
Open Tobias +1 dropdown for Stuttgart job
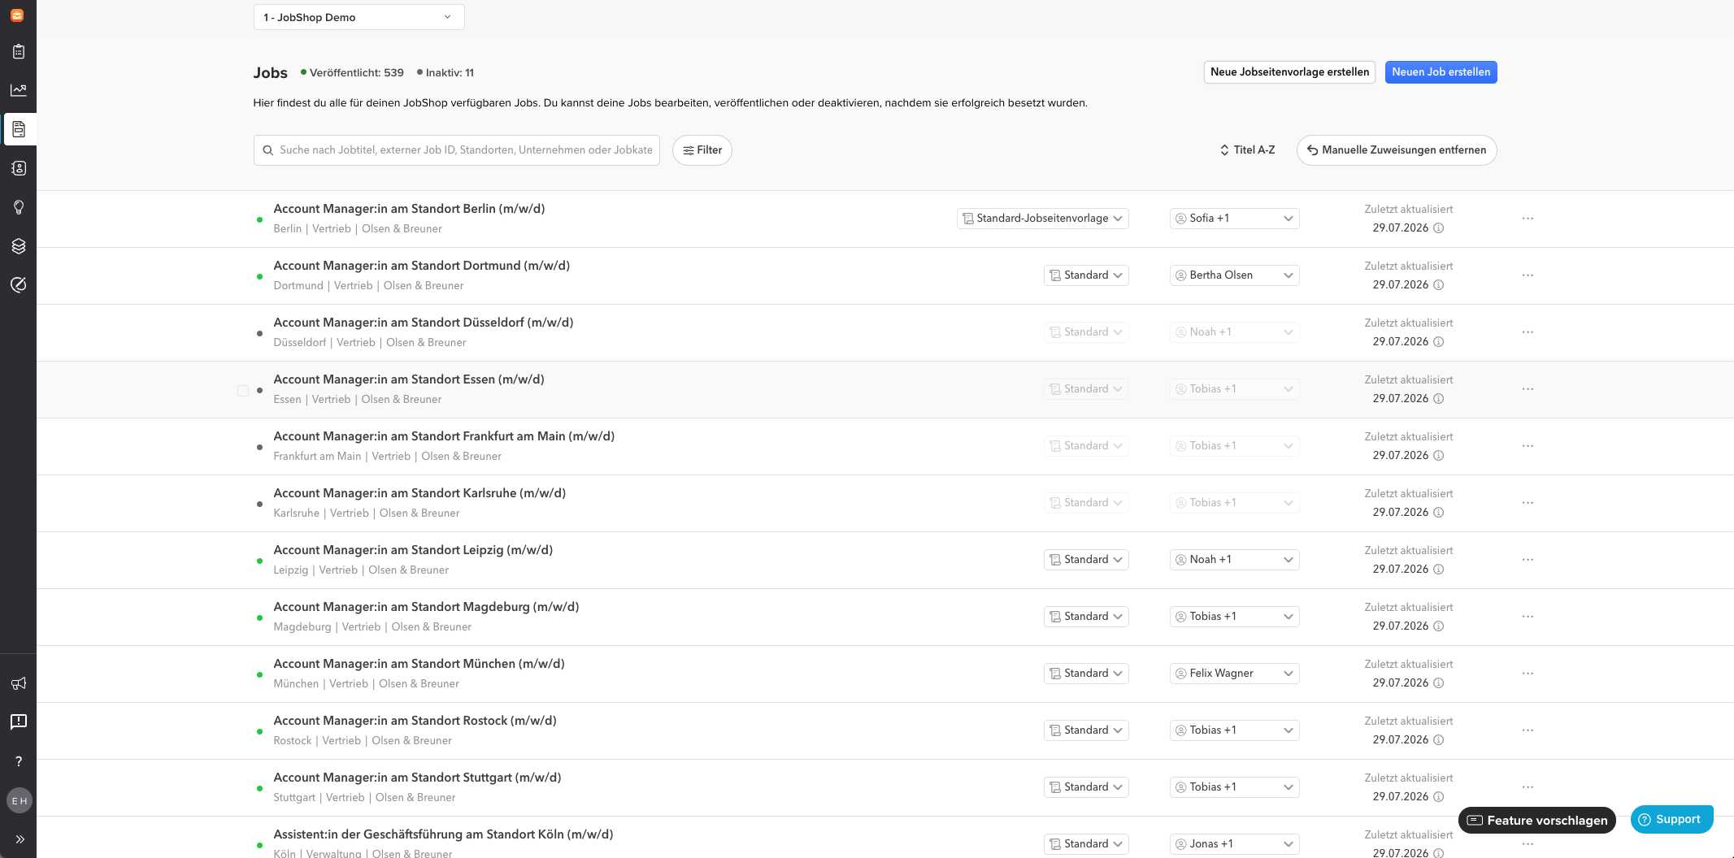tap(1234, 787)
